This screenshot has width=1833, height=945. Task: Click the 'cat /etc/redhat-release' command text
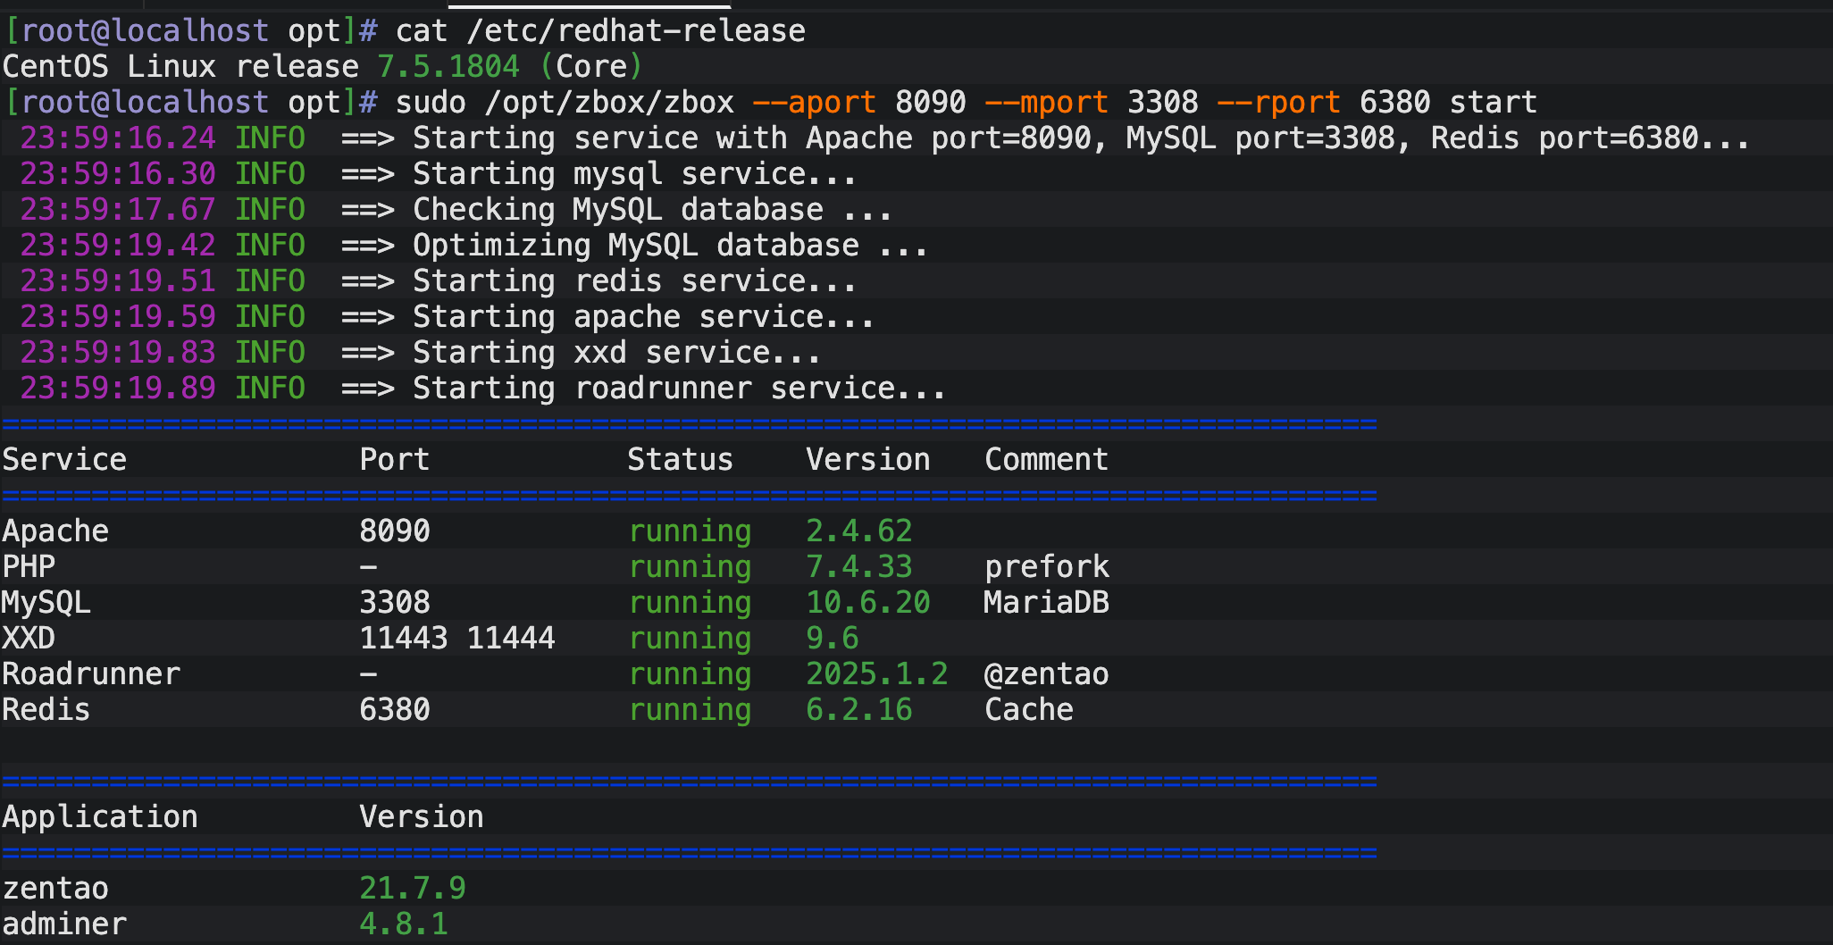coord(600,31)
